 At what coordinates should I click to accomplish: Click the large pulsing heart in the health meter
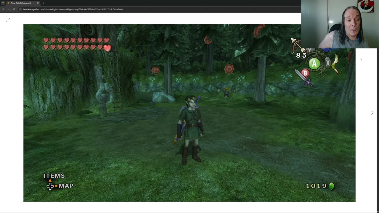tap(107, 48)
